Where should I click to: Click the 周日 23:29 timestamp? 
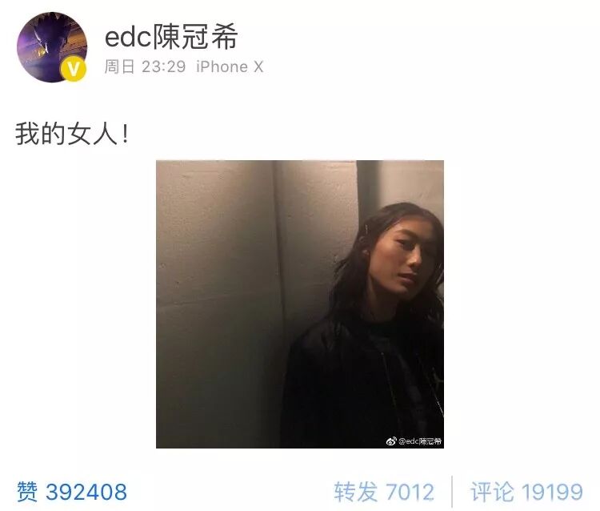click(x=145, y=66)
